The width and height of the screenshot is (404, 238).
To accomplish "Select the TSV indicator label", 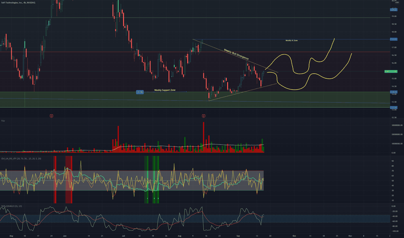I will (x=3, y=121).
